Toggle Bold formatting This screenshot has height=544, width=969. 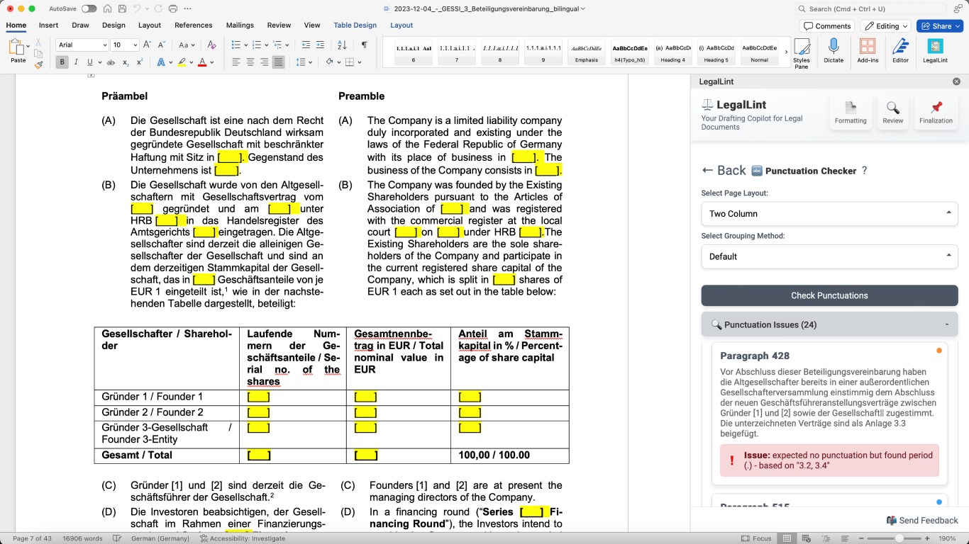(62, 62)
